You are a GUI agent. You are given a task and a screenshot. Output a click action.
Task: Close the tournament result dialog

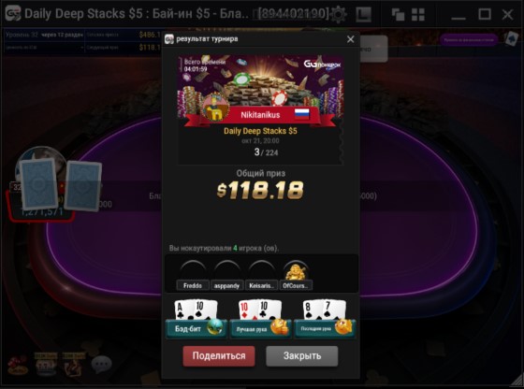tap(350, 39)
